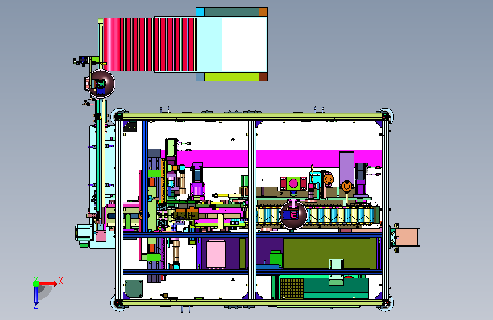Select the vertical center divider post of frame
The width and height of the screenshot is (493, 320).
click(x=252, y=210)
